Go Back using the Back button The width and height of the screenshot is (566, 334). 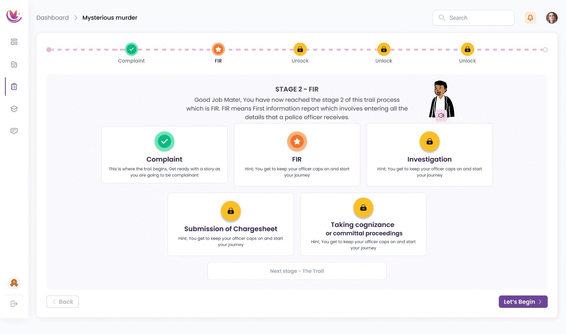[x=63, y=302]
